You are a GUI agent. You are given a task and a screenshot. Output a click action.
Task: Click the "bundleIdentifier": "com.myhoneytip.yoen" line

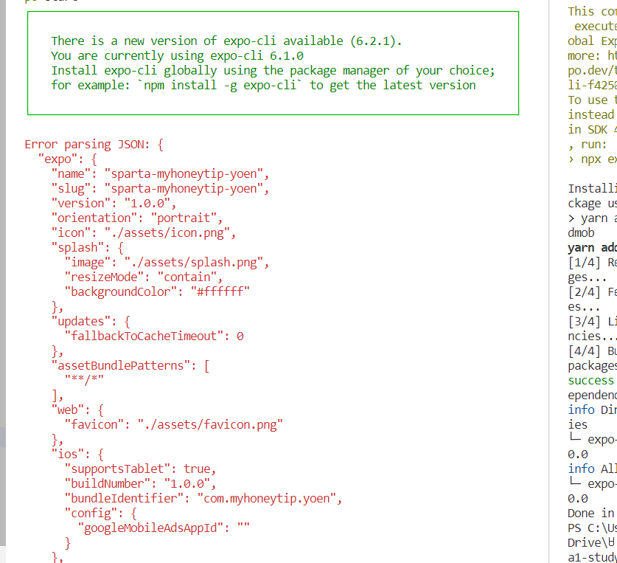203,498
